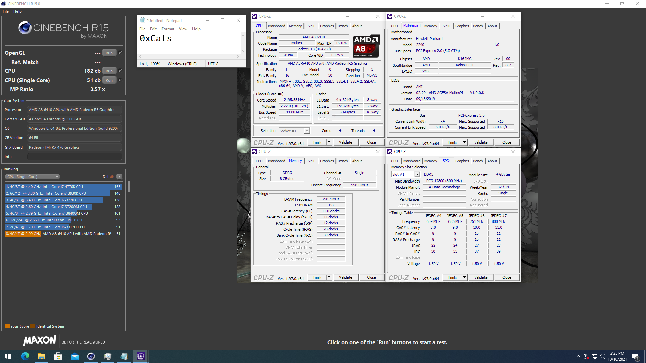Click the Notepad vertical scrollbar down arrow
Screen dimensions: 646x363
(243, 51)
